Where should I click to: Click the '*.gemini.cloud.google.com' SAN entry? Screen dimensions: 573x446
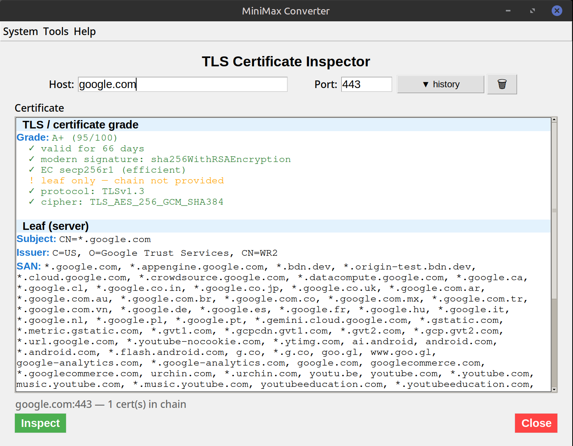[x=331, y=320]
